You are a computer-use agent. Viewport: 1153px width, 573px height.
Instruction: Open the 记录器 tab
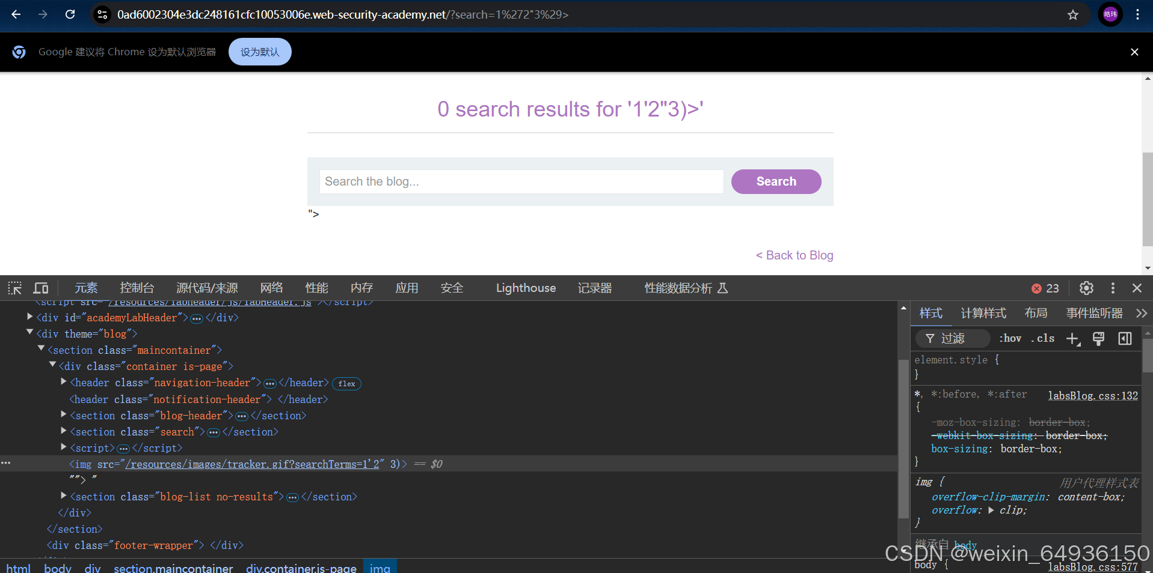click(595, 288)
